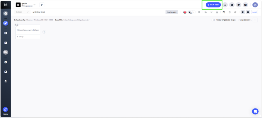Viewport: 262px width, 118px height.
Task: Toggle Show improved steps switch
Action: coord(213,20)
